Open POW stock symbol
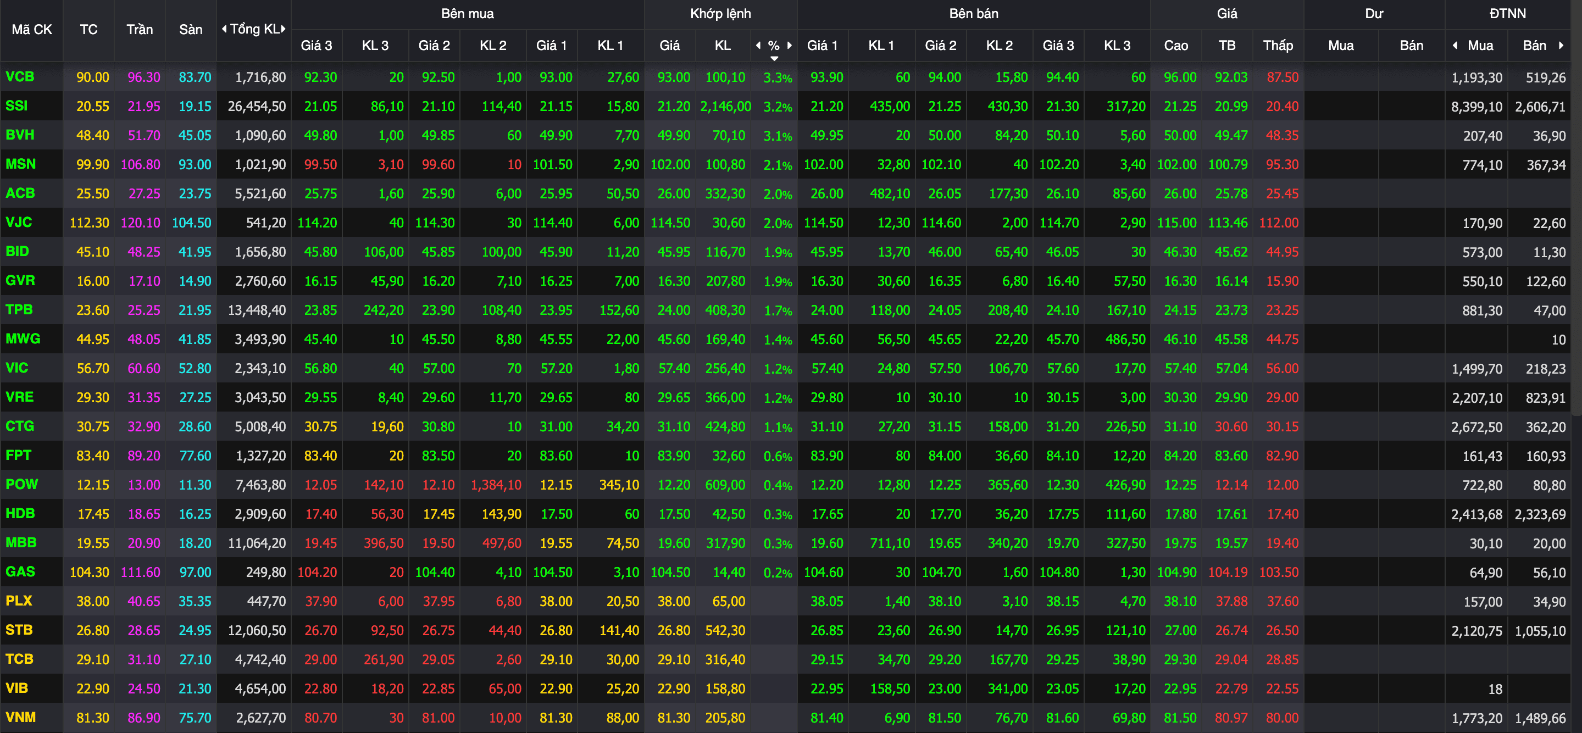This screenshot has width=1582, height=733. [x=21, y=485]
